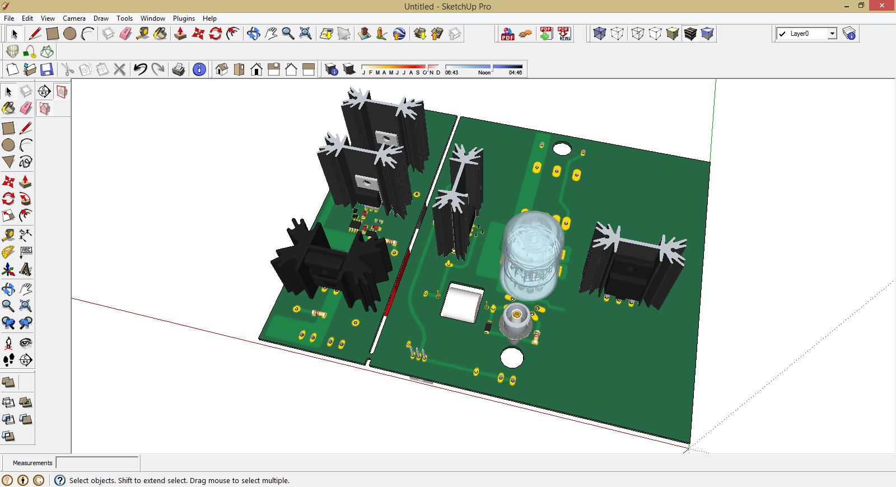
Task: Click the PDF HTML export icon
Action: pos(564,34)
